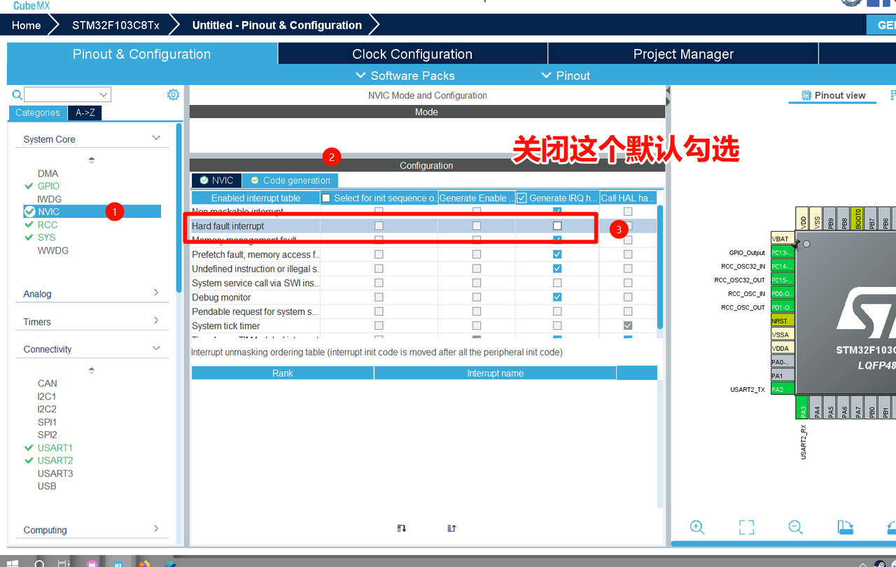Switch to the A->Z list tab
This screenshot has width=896, height=567.
pos(85,113)
